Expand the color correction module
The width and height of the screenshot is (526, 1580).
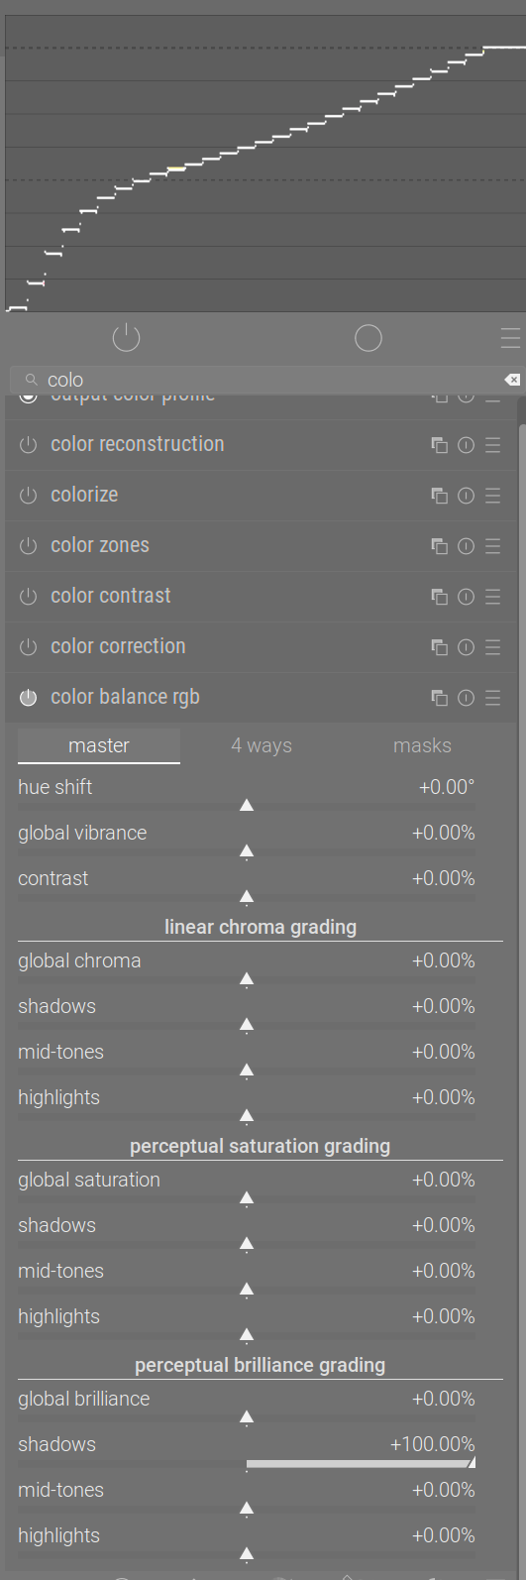tap(118, 646)
